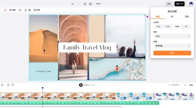
Task: Open the help question mark icon
Action: pyautogui.click(x=90, y=4)
